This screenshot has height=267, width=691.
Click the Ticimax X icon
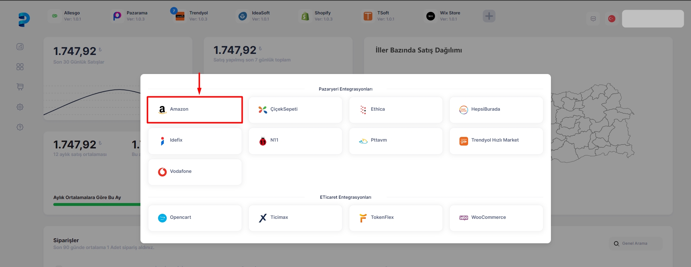click(263, 218)
